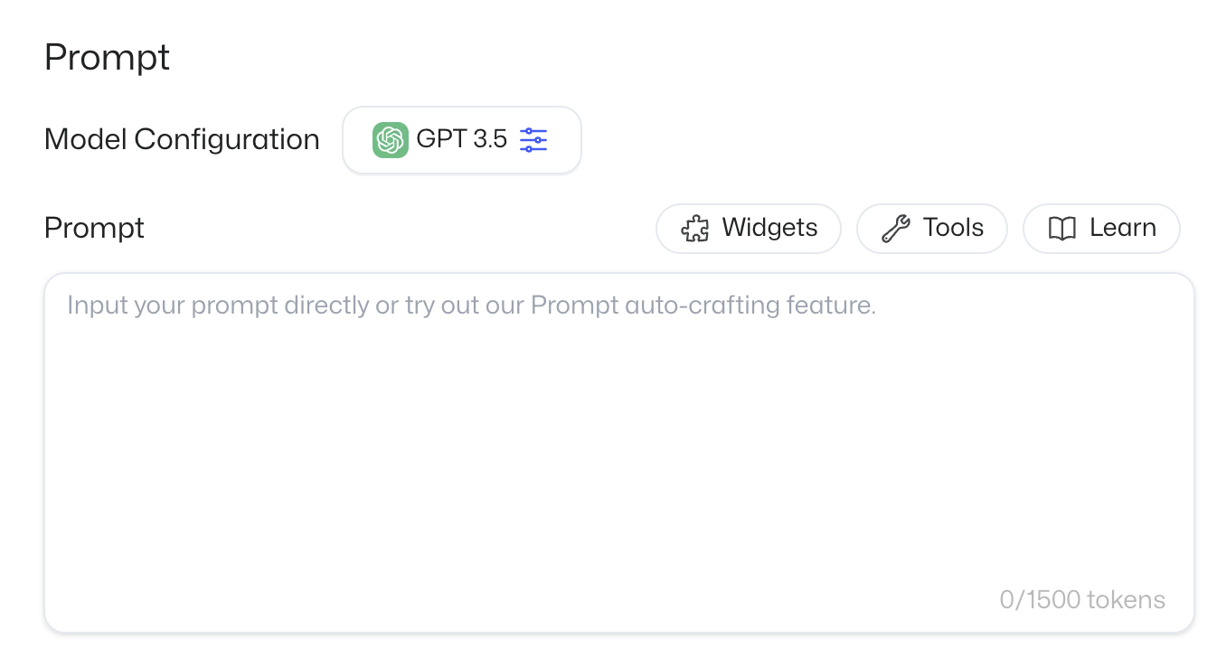Click the '0/1500 tokens' counter
Image resolution: width=1217 pixels, height=658 pixels.
[x=1081, y=599]
